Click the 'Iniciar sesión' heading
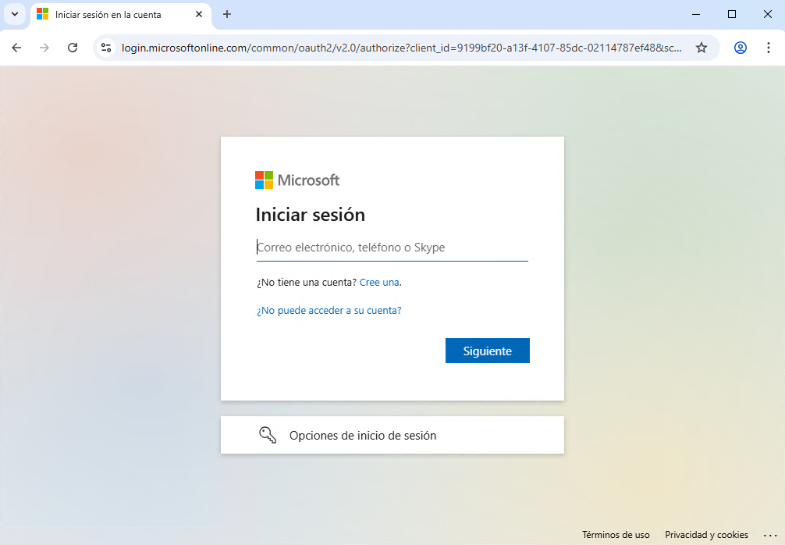Viewport: 785px width, 545px height. (311, 215)
